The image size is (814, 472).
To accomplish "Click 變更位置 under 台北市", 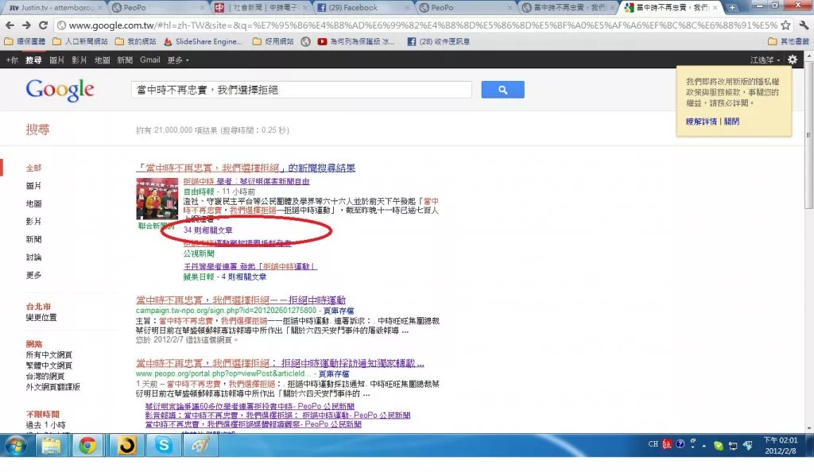I will pos(41,317).
